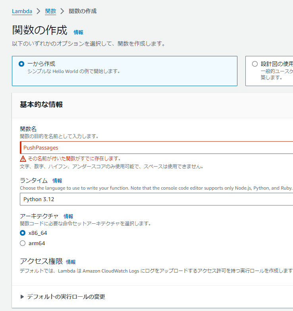Click the 基本的な情報 section heading
The width and height of the screenshot is (293, 311).
(x=41, y=105)
